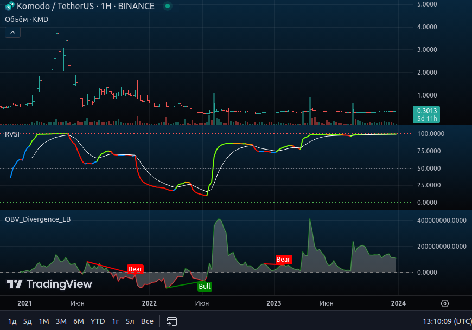This screenshot has height=330, width=472.
Task: Select the 5д time range
Action: pyautogui.click(x=27, y=321)
